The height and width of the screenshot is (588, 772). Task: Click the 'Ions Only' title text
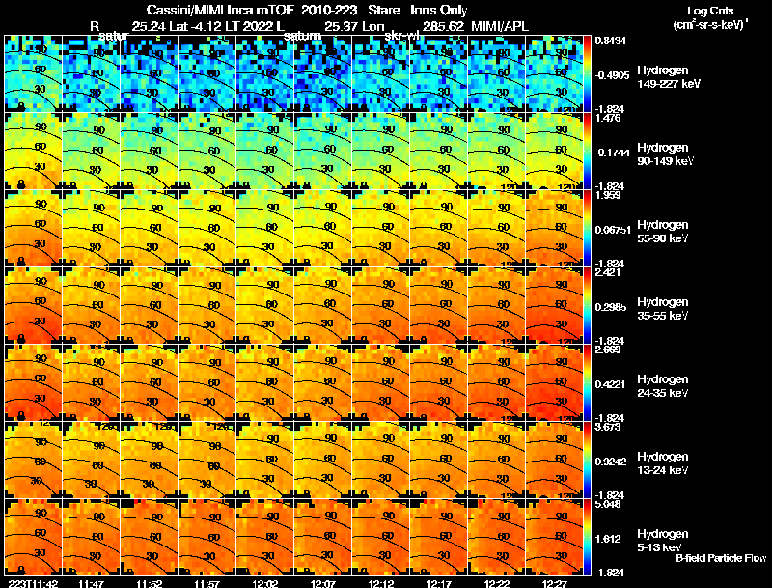(439, 11)
